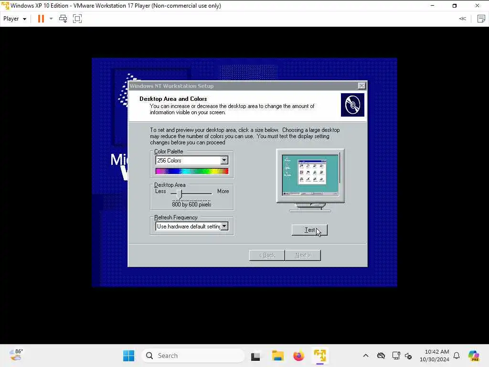Open notifications bell icon
Viewport: 489px width, 367px height.
pyautogui.click(x=457, y=356)
